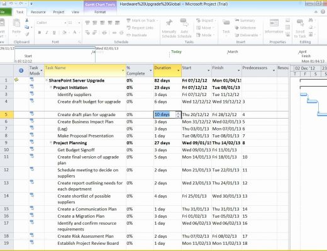Switch to the View tab
The width and height of the screenshot is (327, 251).
pos(75,12)
